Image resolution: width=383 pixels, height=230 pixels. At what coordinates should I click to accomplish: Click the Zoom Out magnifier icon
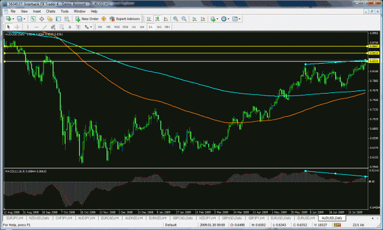(184, 19)
